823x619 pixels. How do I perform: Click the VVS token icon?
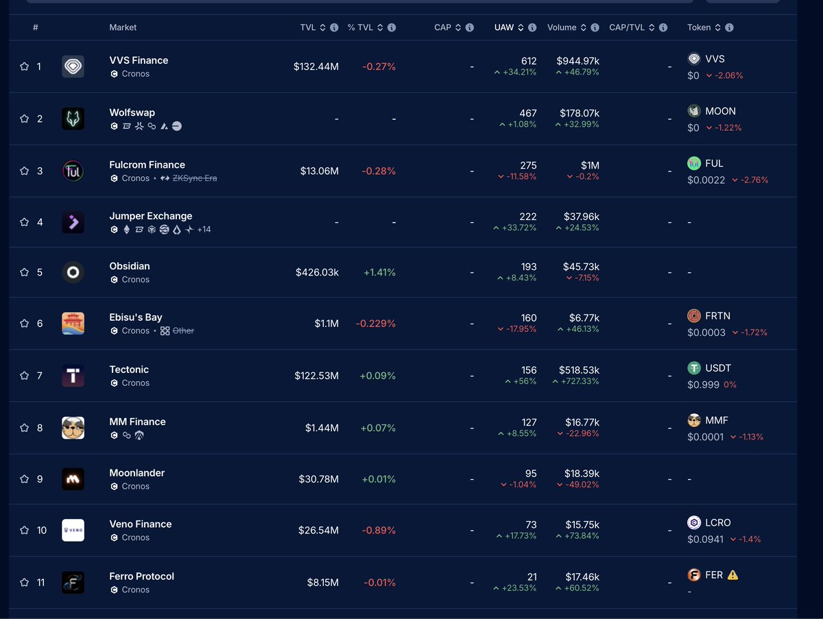694,59
